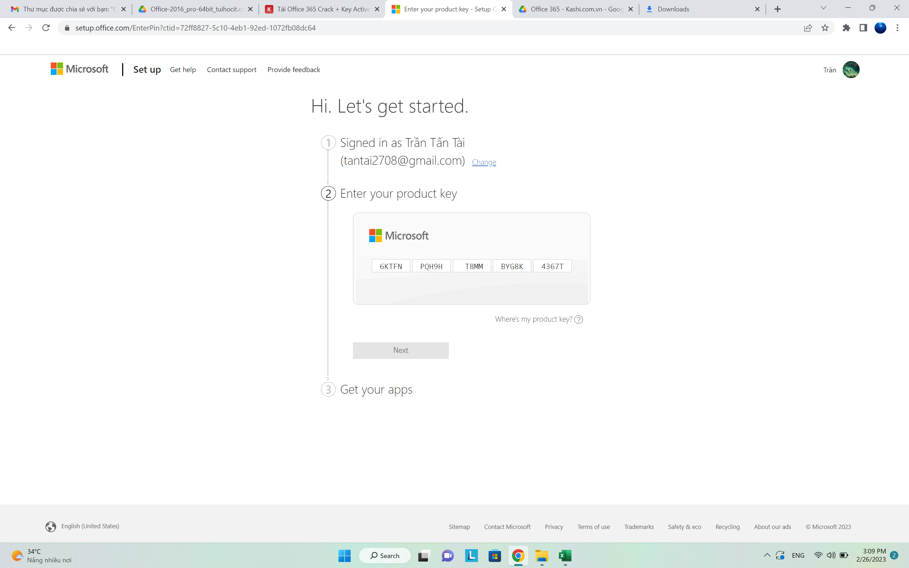
Task: Click the product key box containing PQH9H
Action: [431, 266]
